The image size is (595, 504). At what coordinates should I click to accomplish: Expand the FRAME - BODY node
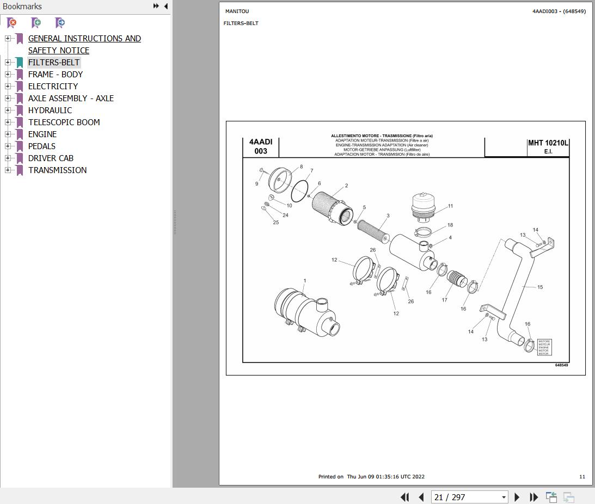(8, 75)
